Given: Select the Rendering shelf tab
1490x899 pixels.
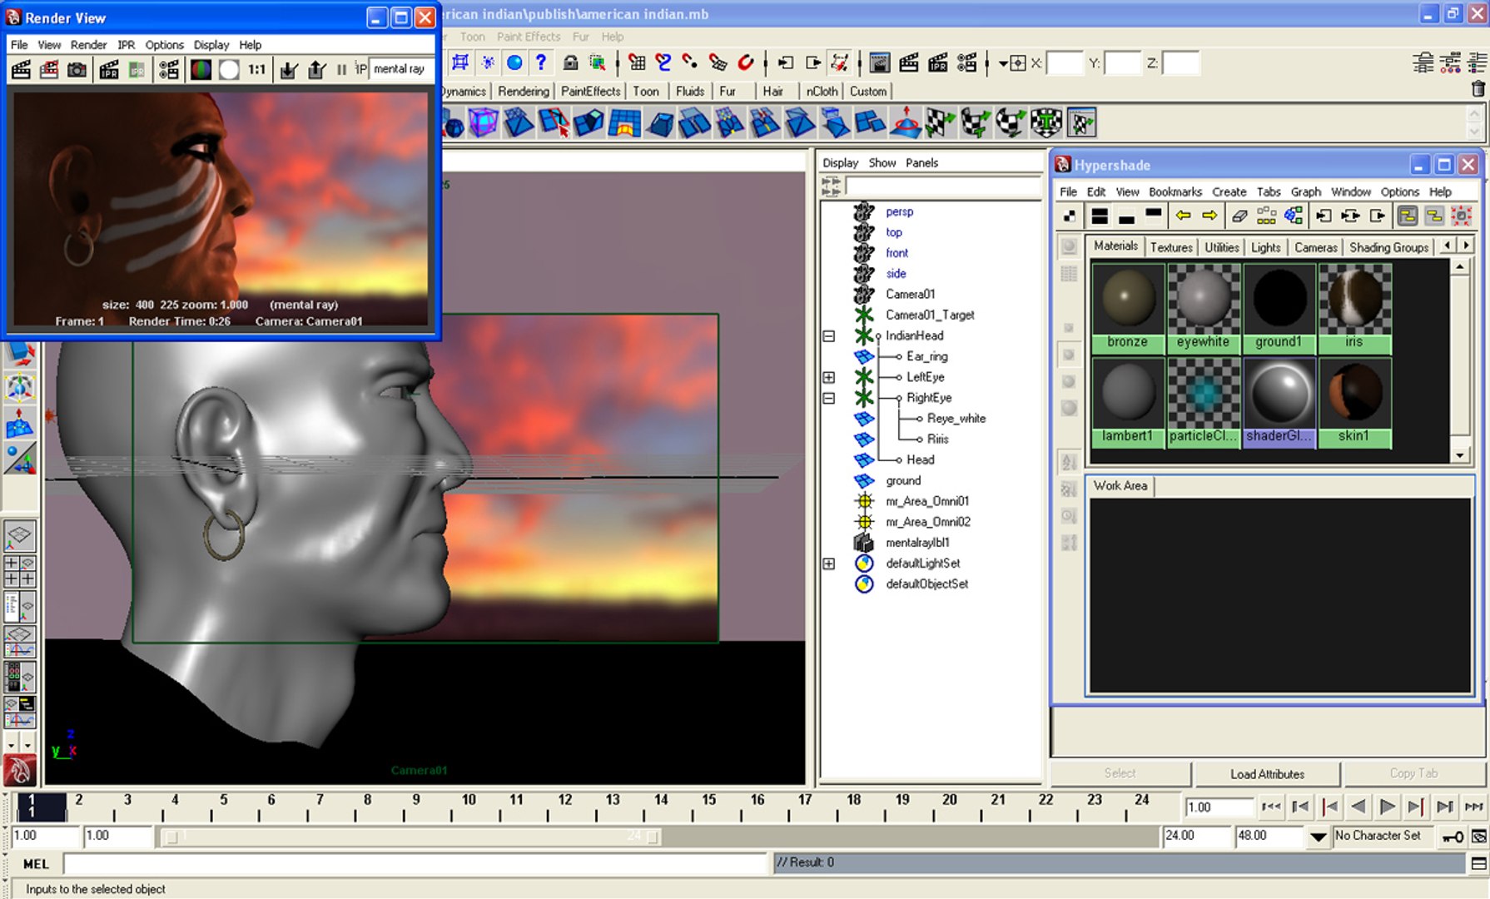Looking at the screenshot, I should [x=524, y=92].
